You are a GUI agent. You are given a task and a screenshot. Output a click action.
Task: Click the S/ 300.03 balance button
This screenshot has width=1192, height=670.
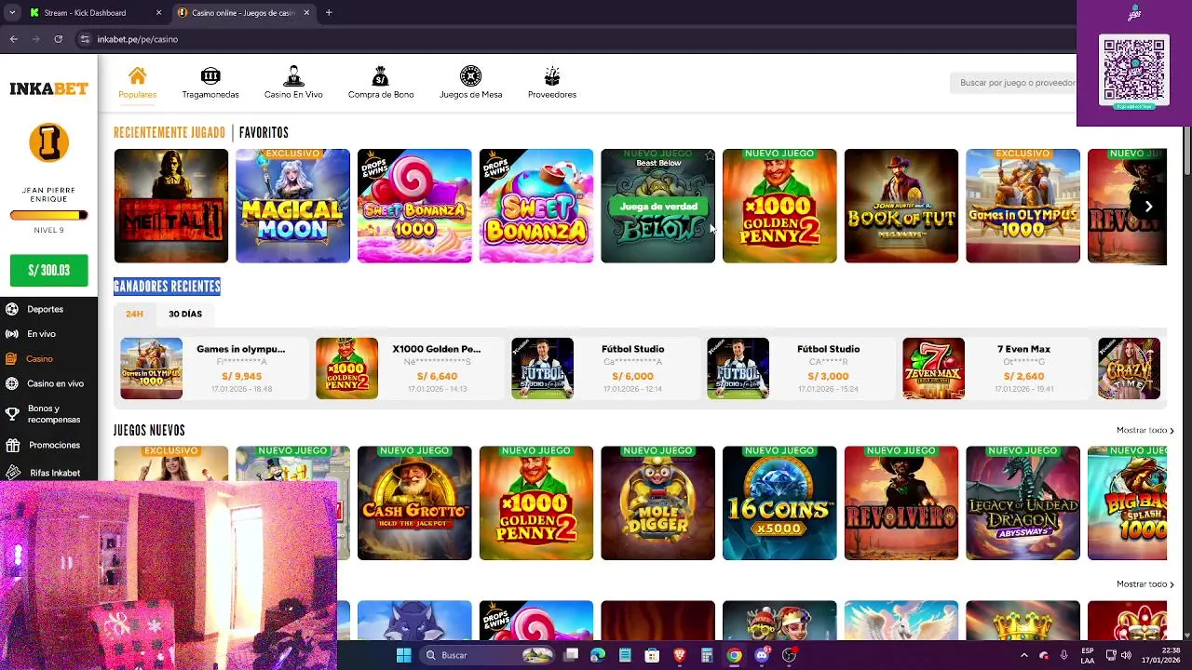click(x=48, y=271)
